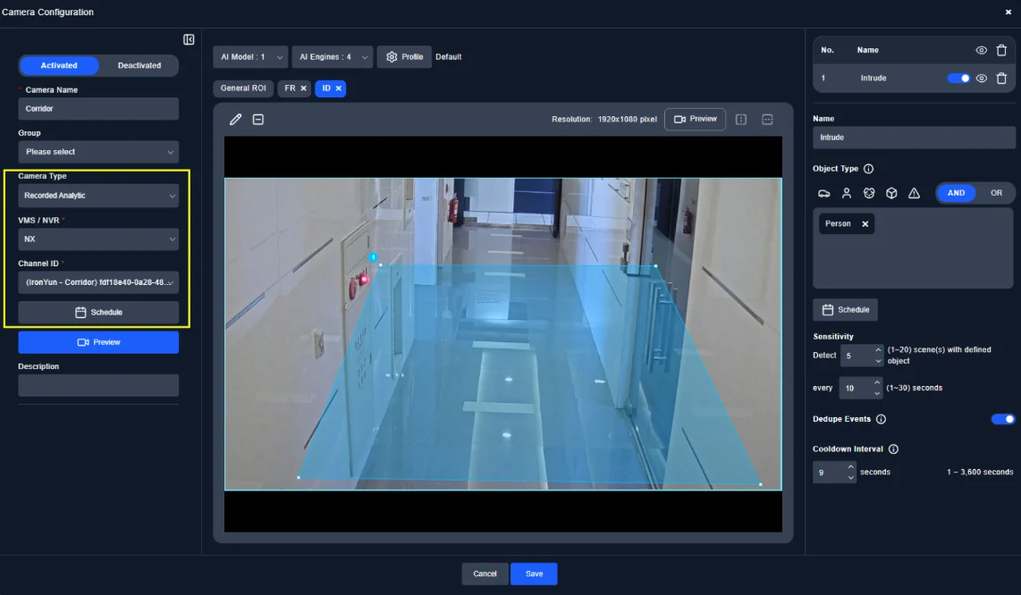Screen dimensions: 1021x595
Task: Increase the every seconds value
Action: 877,382
